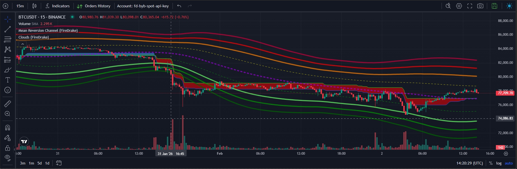The height and width of the screenshot is (169, 517).
Task: Toggle lock all drawings
Action: click(x=8, y=148)
